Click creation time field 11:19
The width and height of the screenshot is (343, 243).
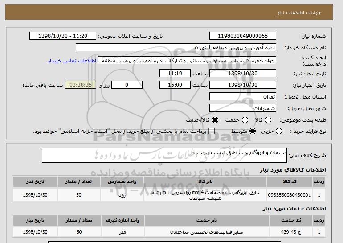pos(175,73)
